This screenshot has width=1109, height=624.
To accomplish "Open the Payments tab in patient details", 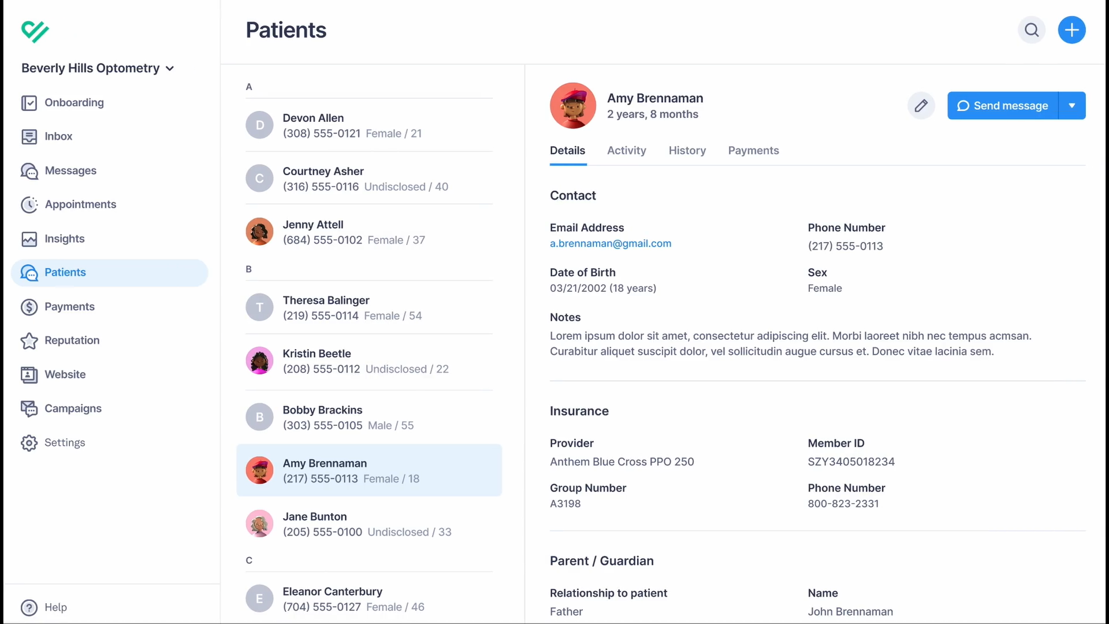I will click(753, 151).
